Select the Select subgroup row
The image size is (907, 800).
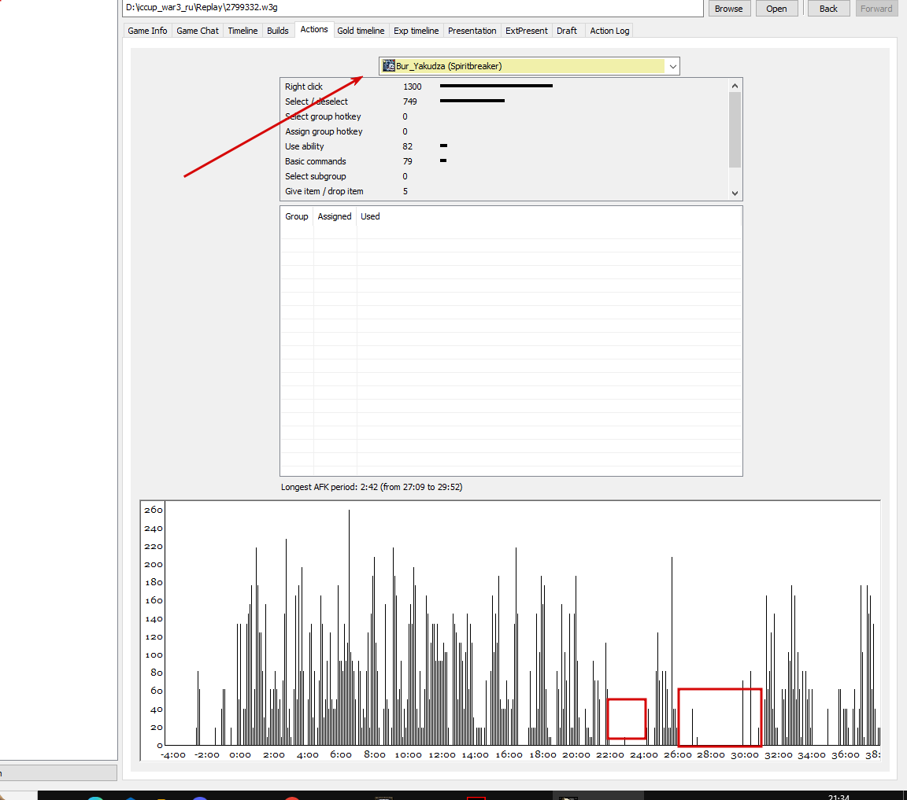[503, 177]
